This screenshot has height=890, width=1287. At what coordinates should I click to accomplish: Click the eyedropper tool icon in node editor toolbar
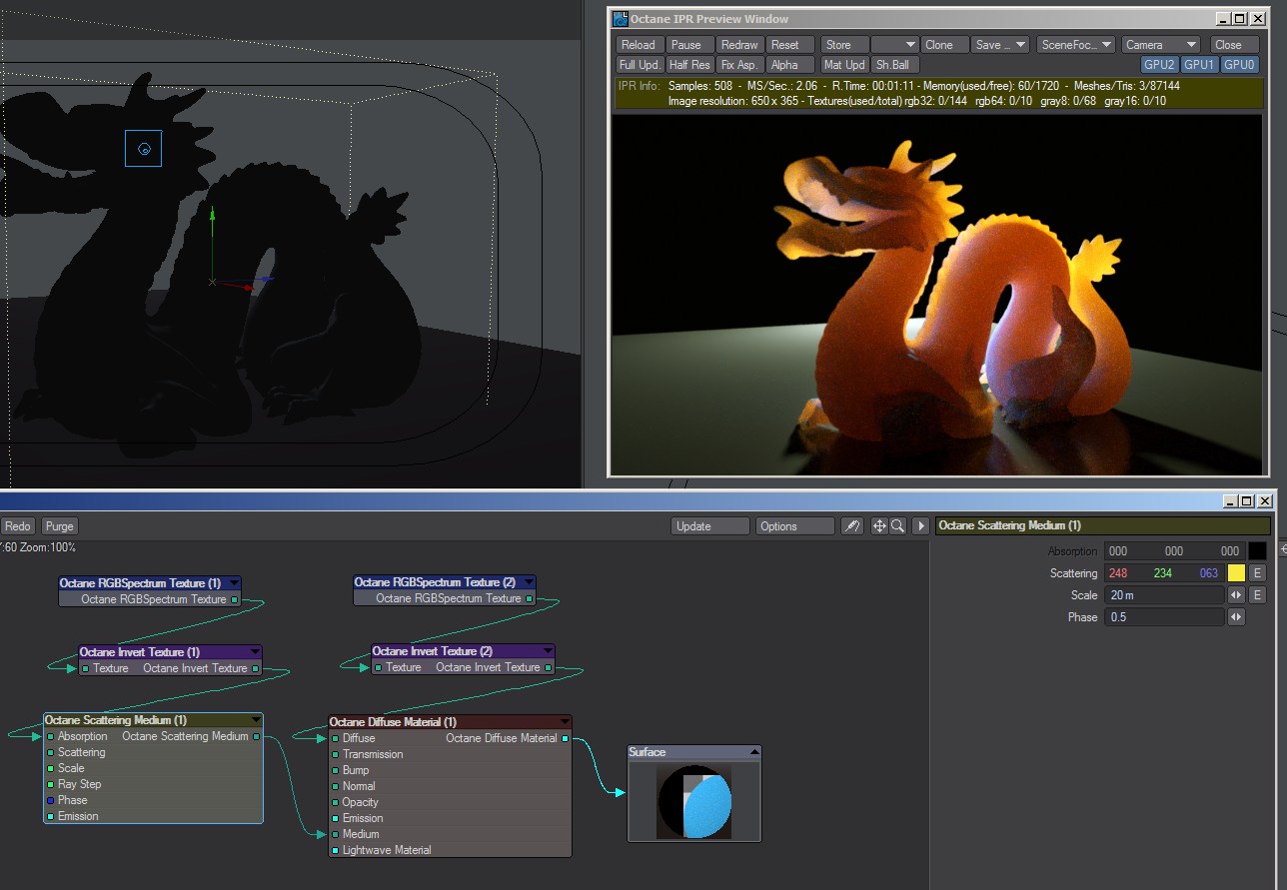coord(851,526)
